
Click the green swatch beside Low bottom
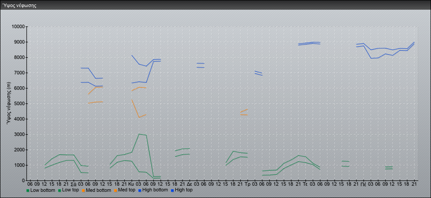(x=28, y=191)
